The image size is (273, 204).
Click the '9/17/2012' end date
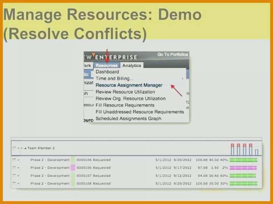point(182,168)
